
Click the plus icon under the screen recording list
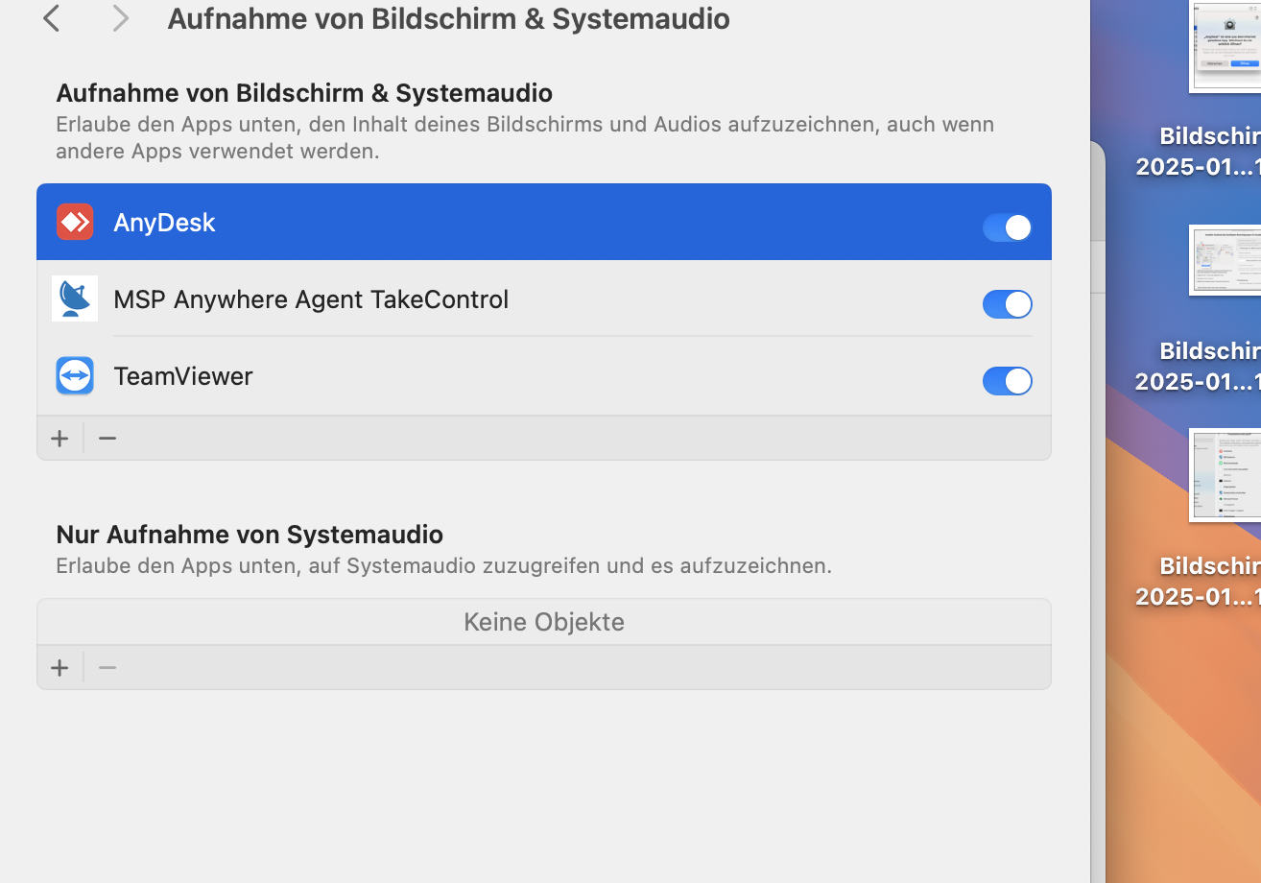click(59, 438)
